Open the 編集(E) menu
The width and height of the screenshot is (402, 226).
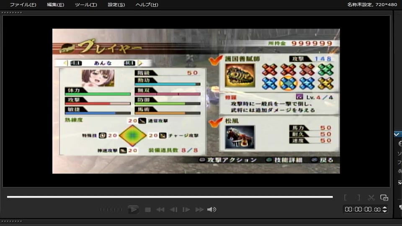55,5
